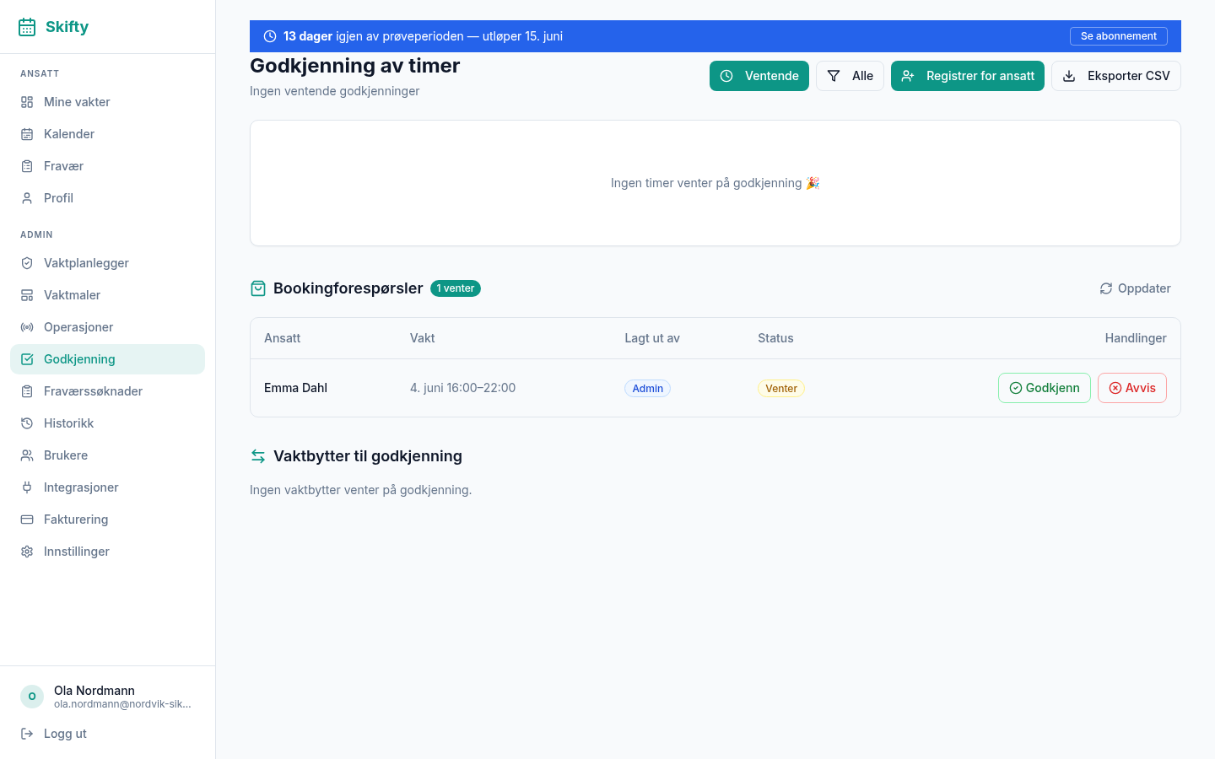Viewport: 1215px width, 759px height.
Task: Select the Ventende filter
Action: click(759, 76)
